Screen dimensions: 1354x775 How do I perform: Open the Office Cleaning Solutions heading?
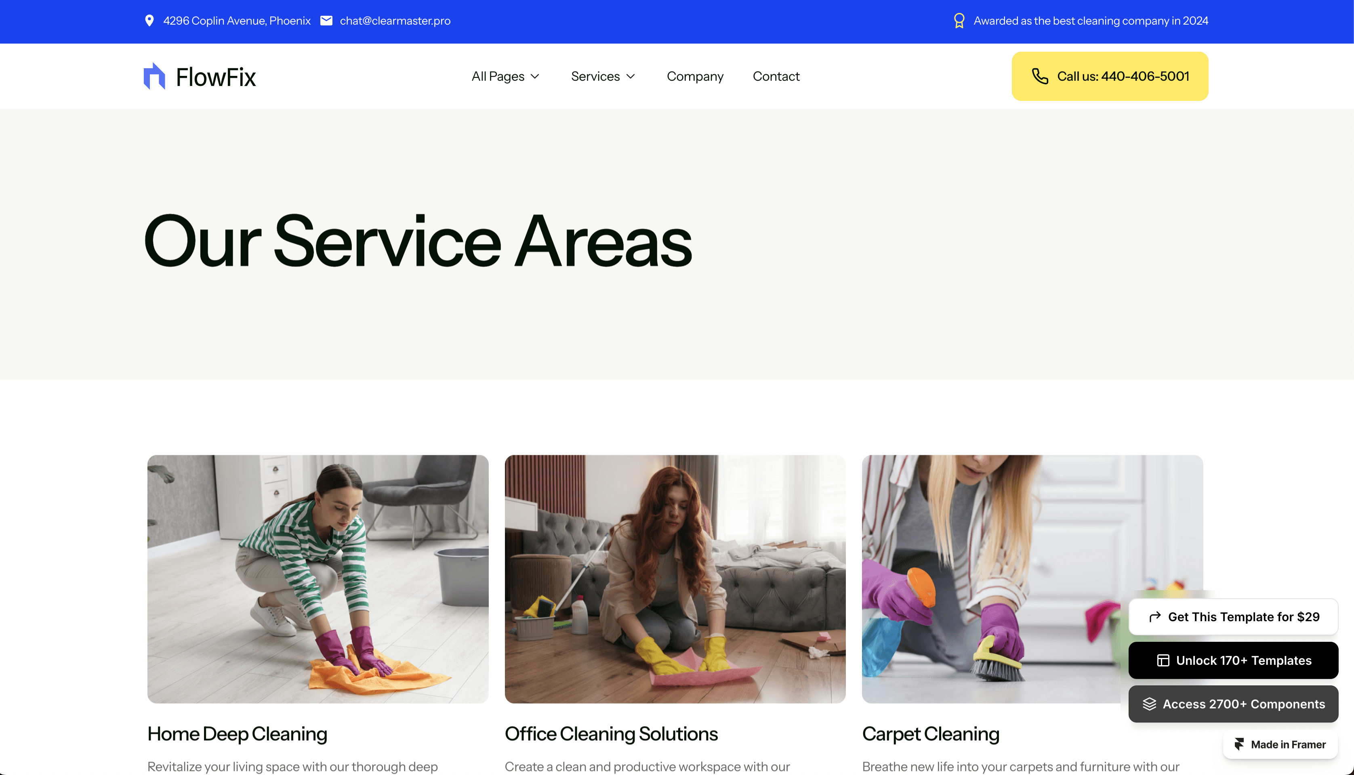(612, 734)
